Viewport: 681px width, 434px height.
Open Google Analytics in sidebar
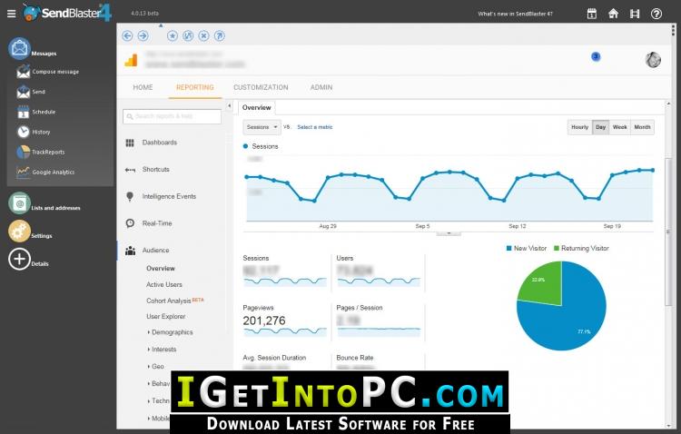pyautogui.click(x=45, y=172)
